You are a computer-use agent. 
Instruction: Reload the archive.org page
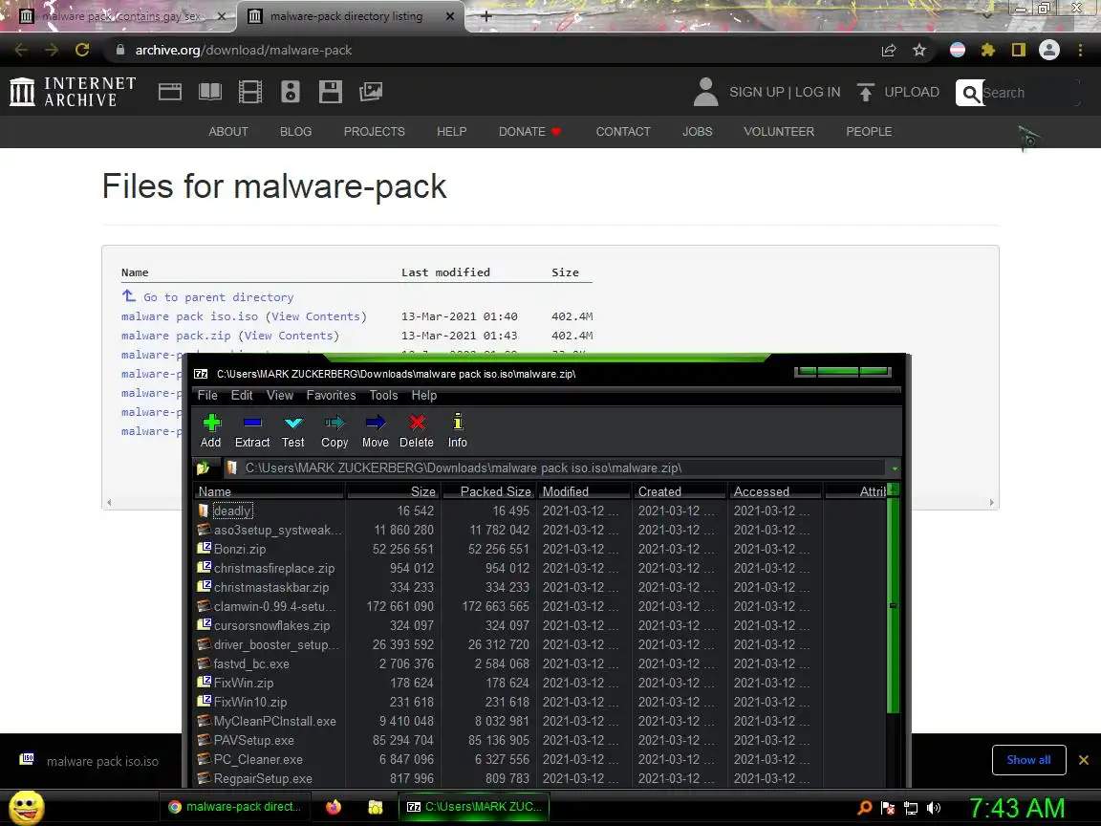(x=82, y=50)
